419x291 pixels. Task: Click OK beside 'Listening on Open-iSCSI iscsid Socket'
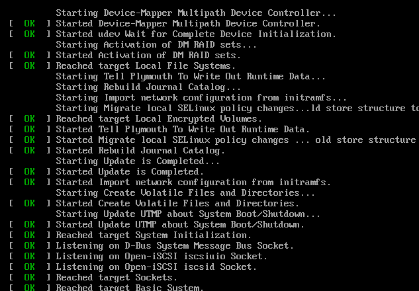click(29, 267)
